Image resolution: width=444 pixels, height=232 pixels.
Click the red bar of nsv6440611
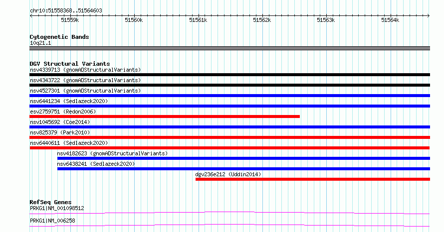tap(229, 148)
